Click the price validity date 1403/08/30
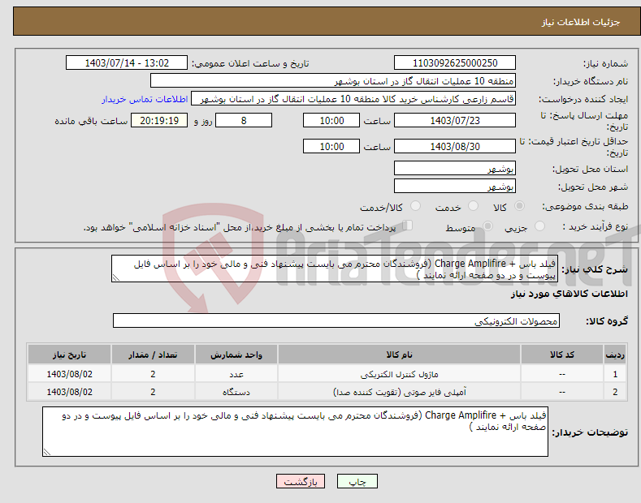The height and width of the screenshot is (503, 641). 455,146
